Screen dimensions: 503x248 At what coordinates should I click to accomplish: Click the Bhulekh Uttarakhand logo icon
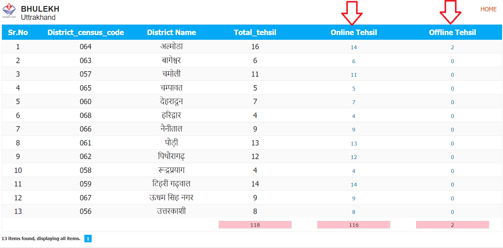[9, 10]
